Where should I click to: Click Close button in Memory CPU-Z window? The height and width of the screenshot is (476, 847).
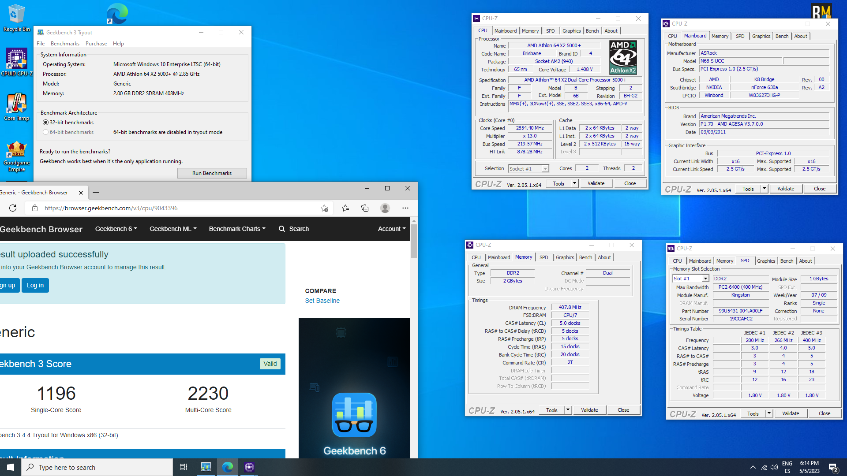pos(623,410)
